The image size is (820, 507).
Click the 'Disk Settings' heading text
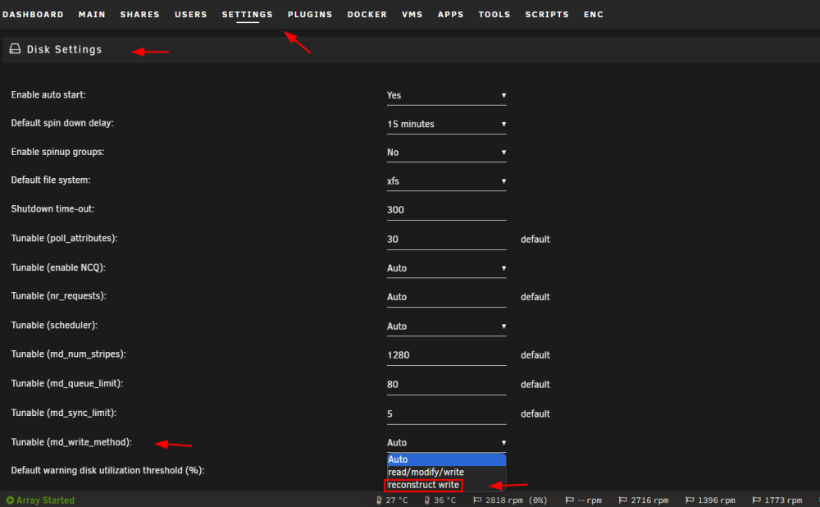64,49
